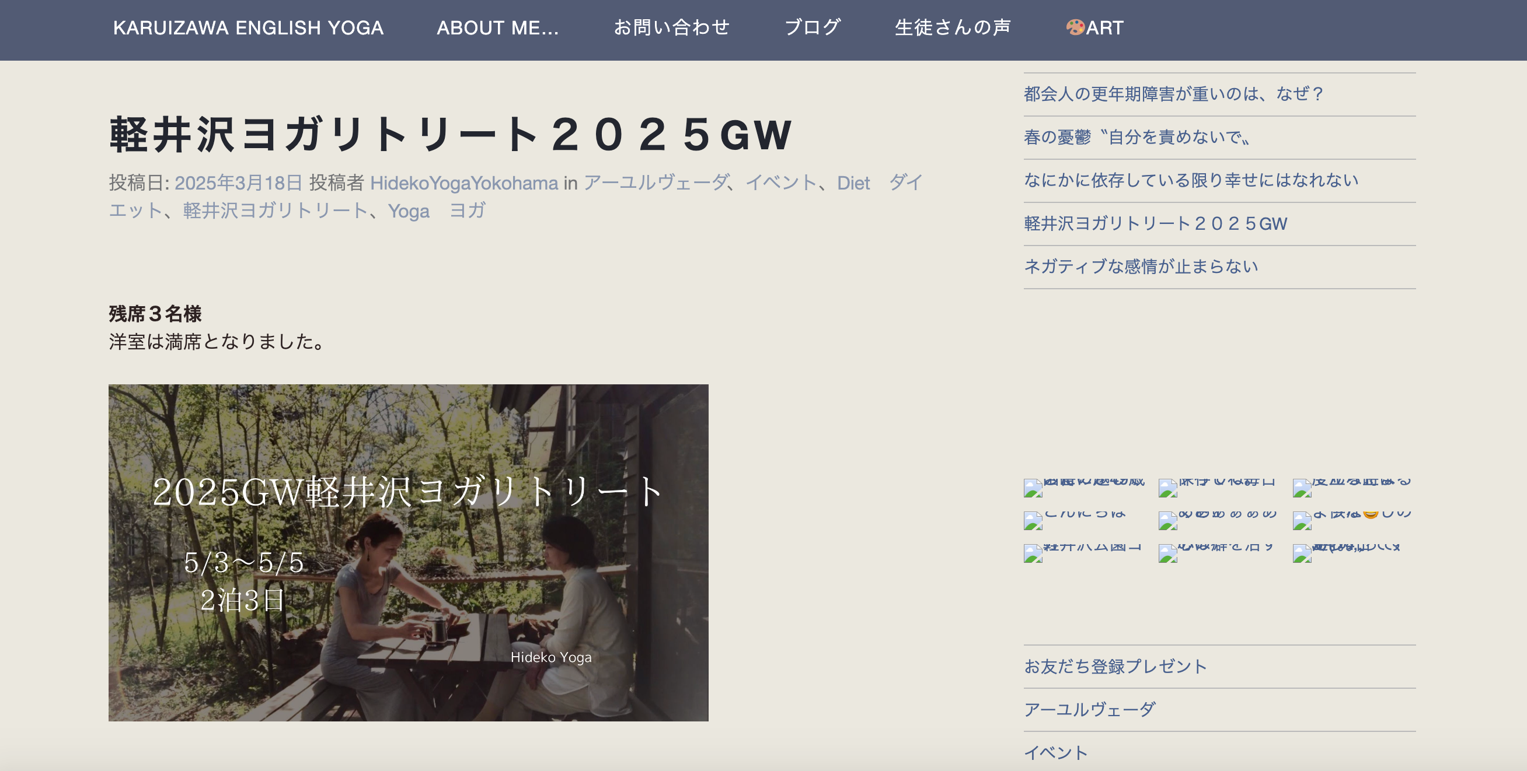The width and height of the screenshot is (1527, 771).
Task: Open sidebar post 都会人の更年期障害が重いのは、なぜ？
Action: [x=1174, y=93]
